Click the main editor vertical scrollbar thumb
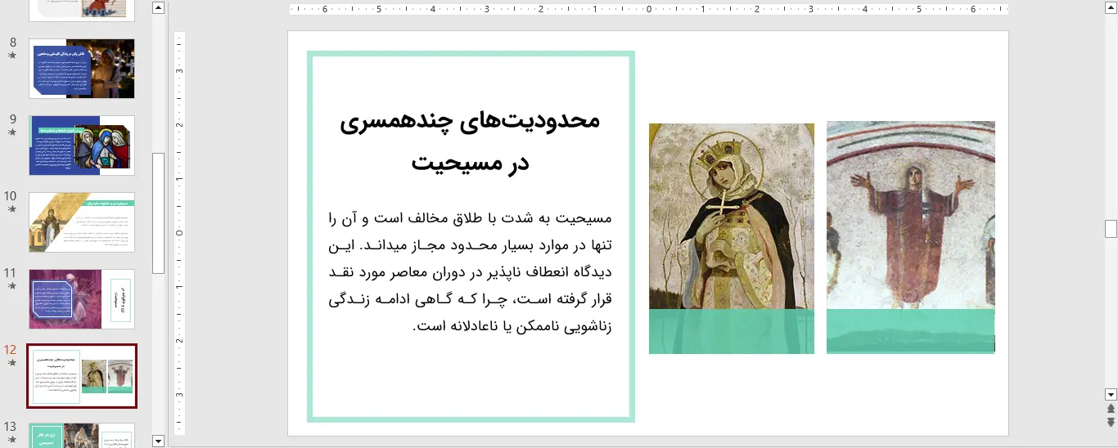 [1111, 229]
